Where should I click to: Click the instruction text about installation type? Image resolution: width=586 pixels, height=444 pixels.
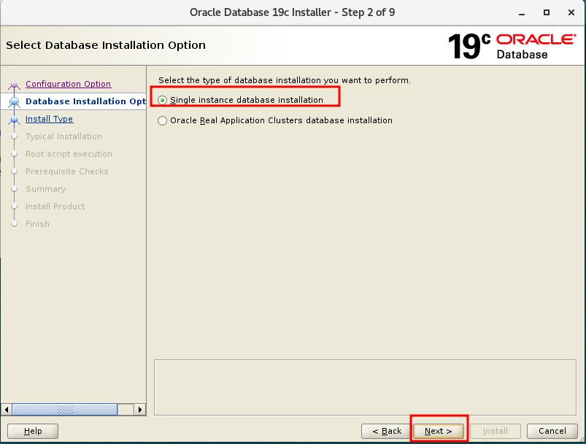(285, 80)
